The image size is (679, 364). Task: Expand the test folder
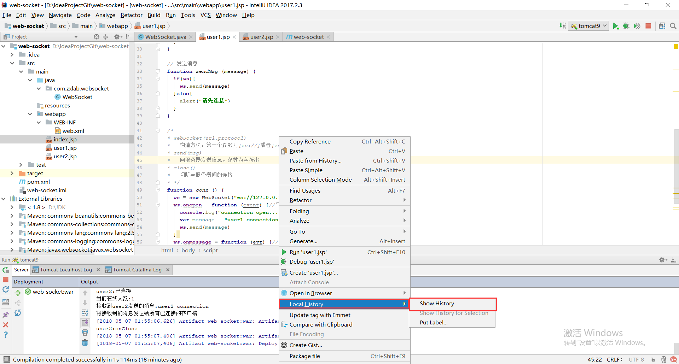click(21, 165)
